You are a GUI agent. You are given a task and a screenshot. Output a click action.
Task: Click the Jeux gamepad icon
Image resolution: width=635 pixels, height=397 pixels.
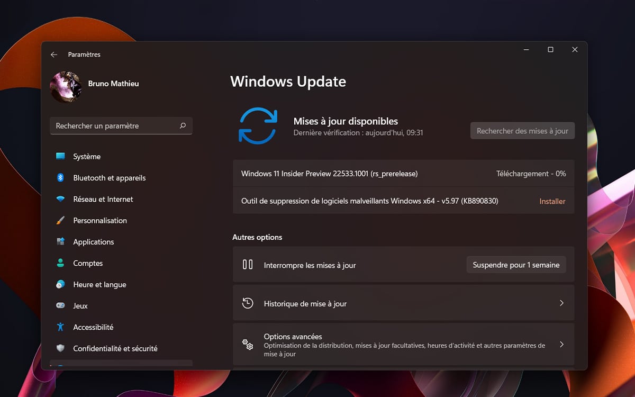(x=60, y=306)
